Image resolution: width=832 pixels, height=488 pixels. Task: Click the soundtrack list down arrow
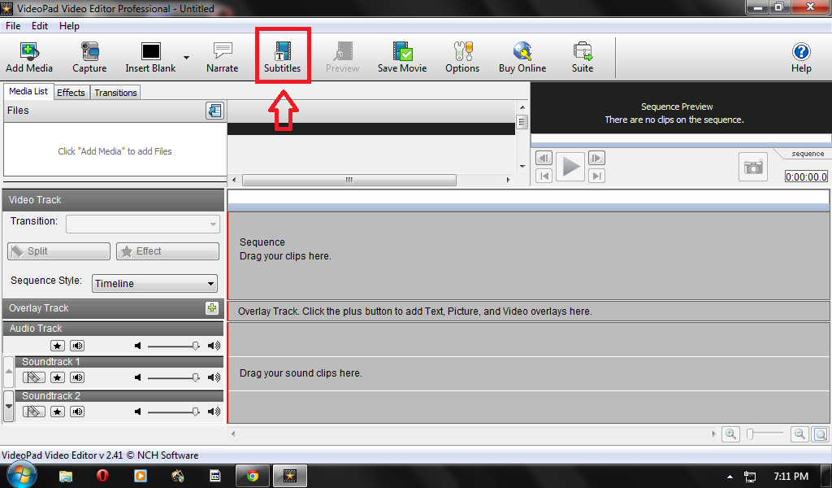[8, 406]
